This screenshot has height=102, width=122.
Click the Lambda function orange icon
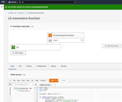point(50,35)
